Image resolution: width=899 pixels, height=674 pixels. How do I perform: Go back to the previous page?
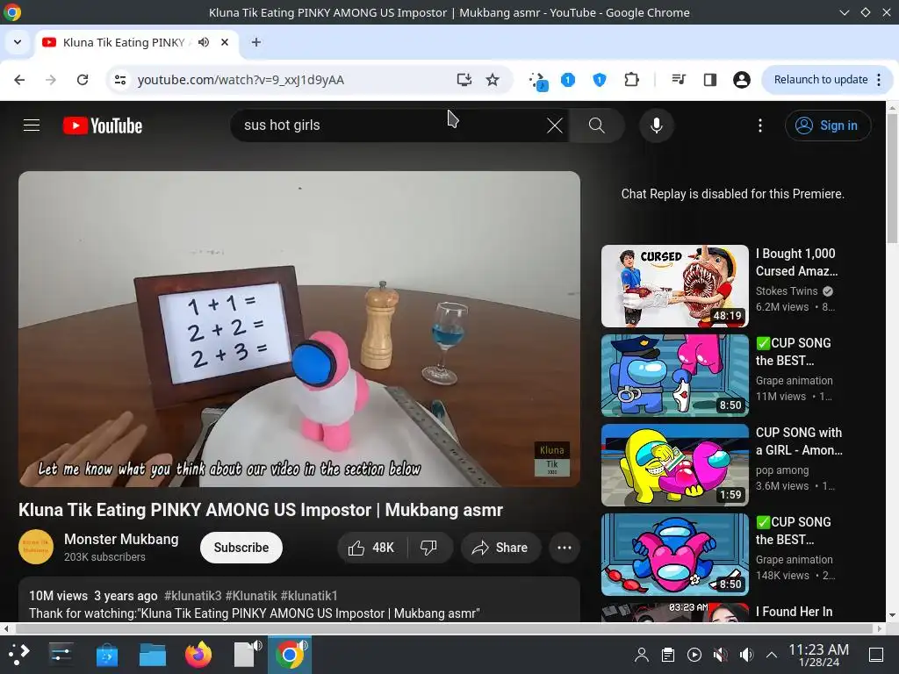pos(19,80)
